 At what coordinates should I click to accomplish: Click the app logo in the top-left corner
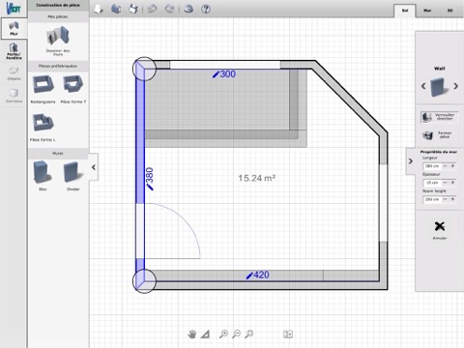pyautogui.click(x=14, y=9)
